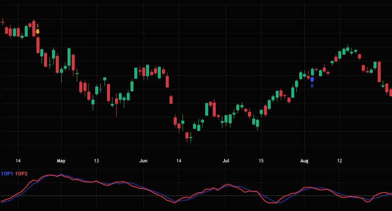Click the blue B label below the arrow
Viewport: 392px width, 211px height.
(x=312, y=86)
